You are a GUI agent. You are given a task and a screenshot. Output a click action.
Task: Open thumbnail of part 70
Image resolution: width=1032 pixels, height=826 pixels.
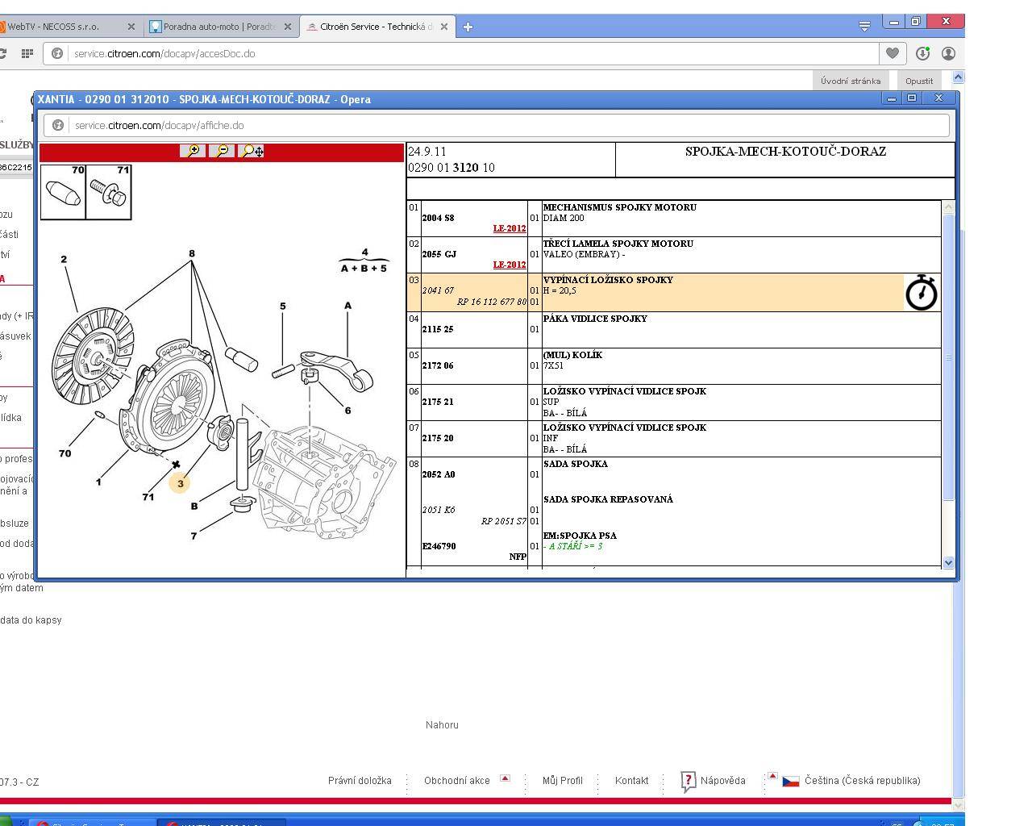coord(63,192)
